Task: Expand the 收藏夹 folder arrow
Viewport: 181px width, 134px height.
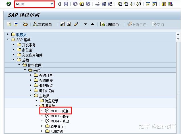Action: [x=8, y=34]
